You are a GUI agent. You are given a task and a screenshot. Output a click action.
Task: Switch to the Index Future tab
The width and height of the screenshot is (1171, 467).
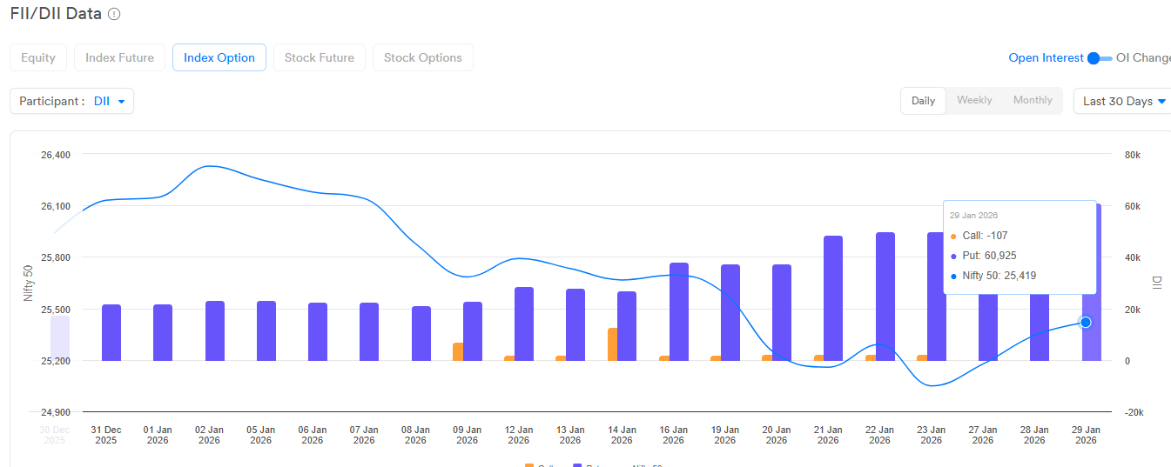point(119,57)
